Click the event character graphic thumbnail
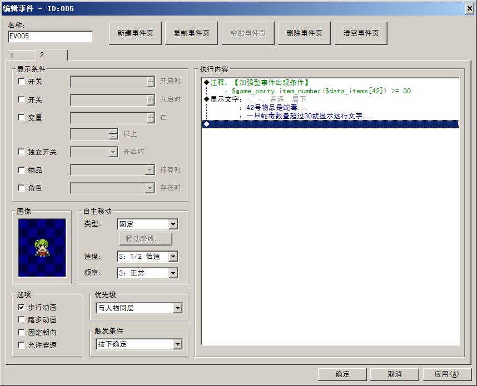This screenshot has height=386, width=477. 42,248
